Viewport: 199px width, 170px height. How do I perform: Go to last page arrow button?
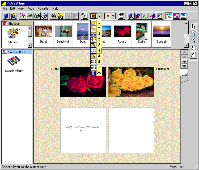184,66
